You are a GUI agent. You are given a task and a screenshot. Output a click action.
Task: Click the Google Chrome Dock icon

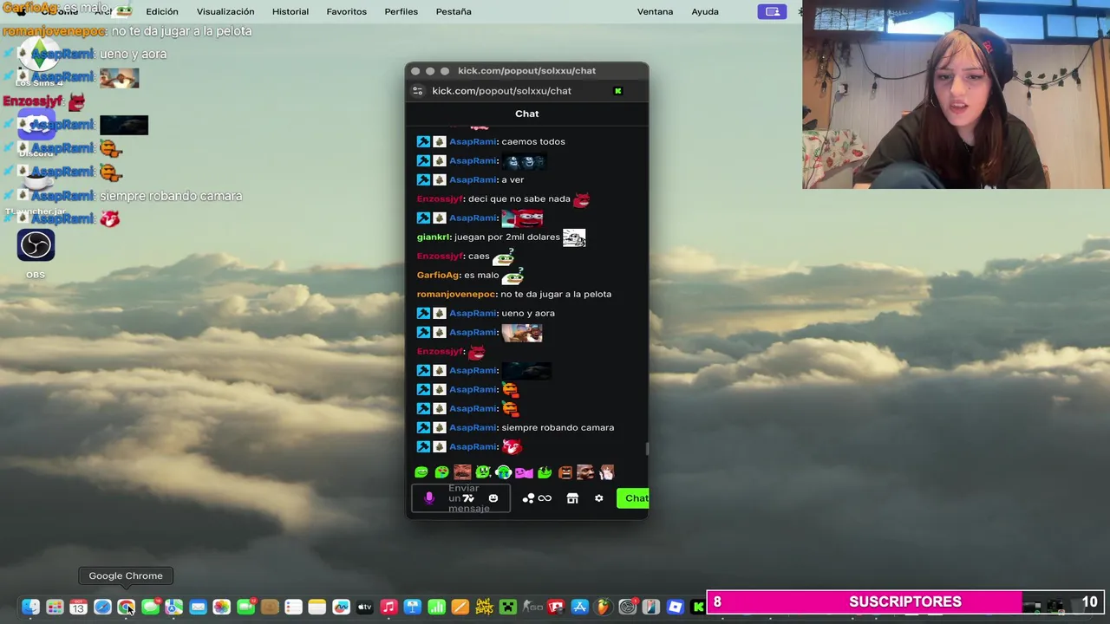126,608
